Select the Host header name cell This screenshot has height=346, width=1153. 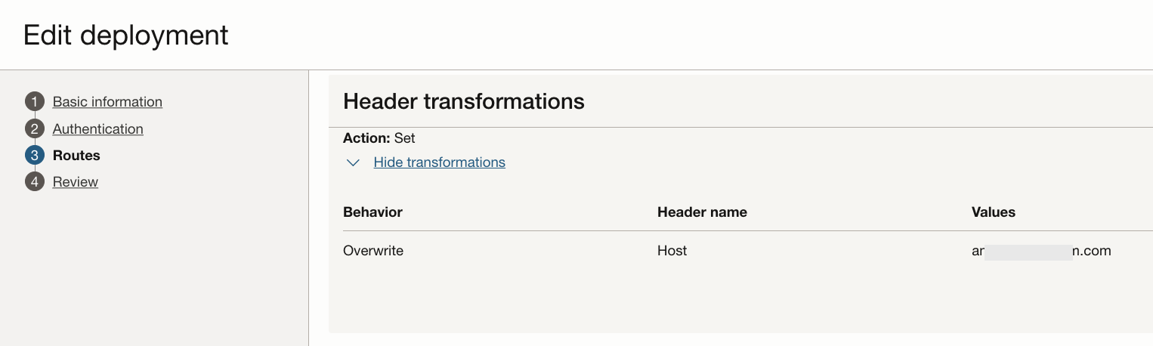pyautogui.click(x=672, y=251)
